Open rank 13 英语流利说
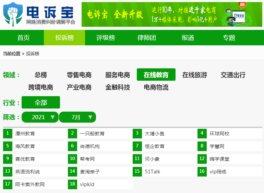 click(x=35, y=172)
